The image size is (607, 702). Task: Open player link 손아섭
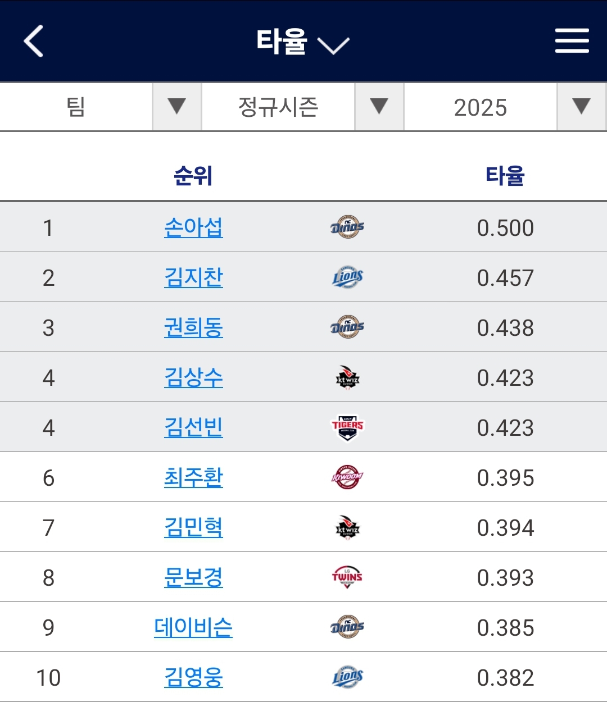point(193,227)
